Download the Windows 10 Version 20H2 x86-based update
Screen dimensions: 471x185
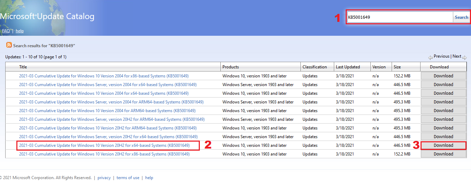tap(443, 154)
